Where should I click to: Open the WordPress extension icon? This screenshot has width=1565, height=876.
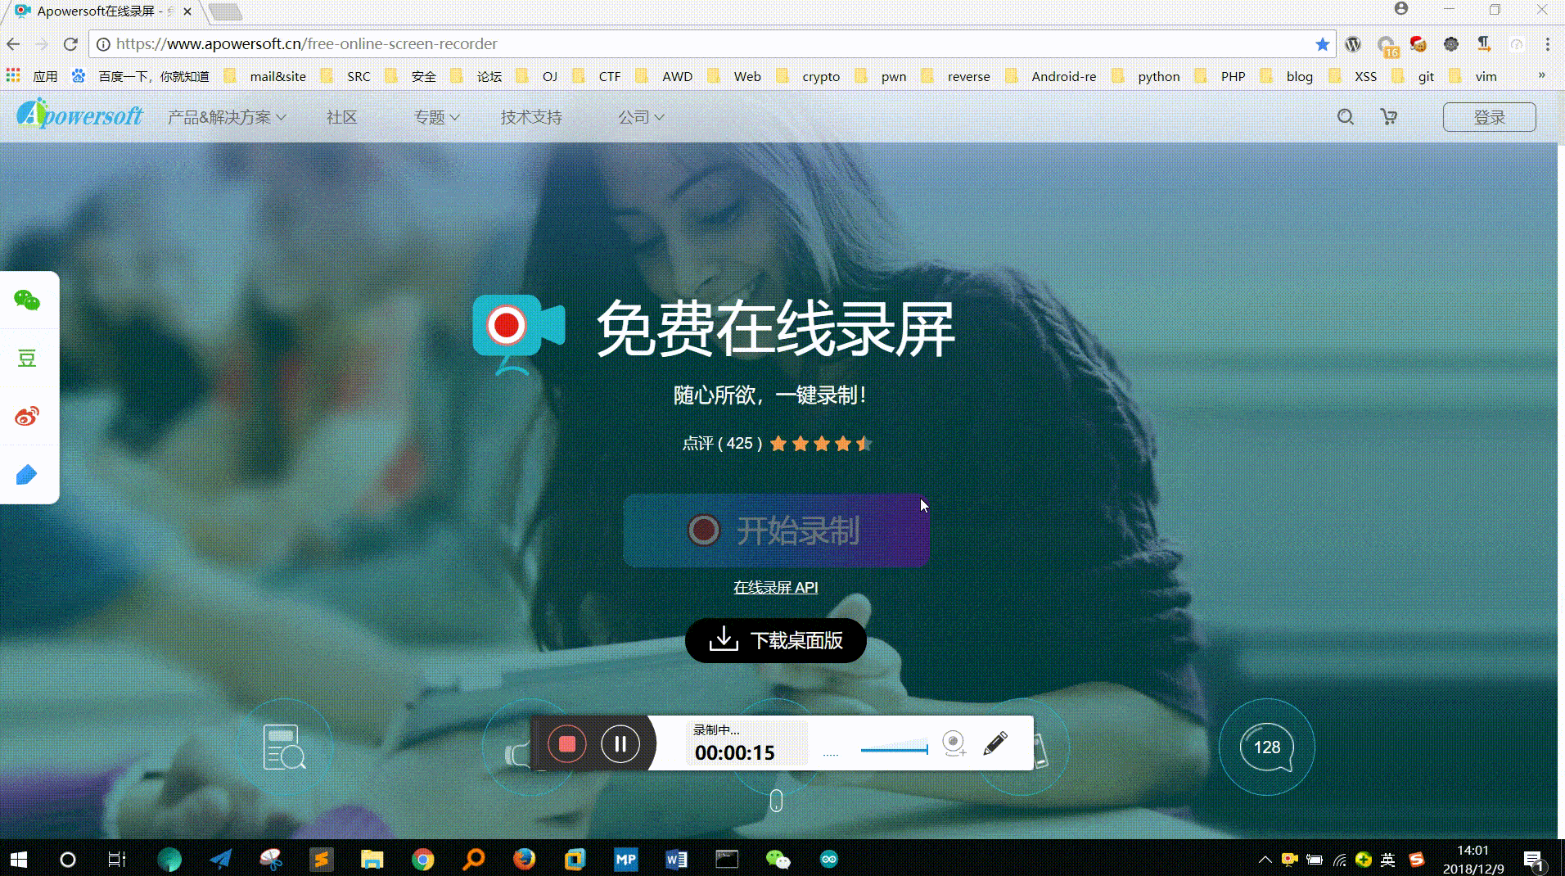(1353, 44)
